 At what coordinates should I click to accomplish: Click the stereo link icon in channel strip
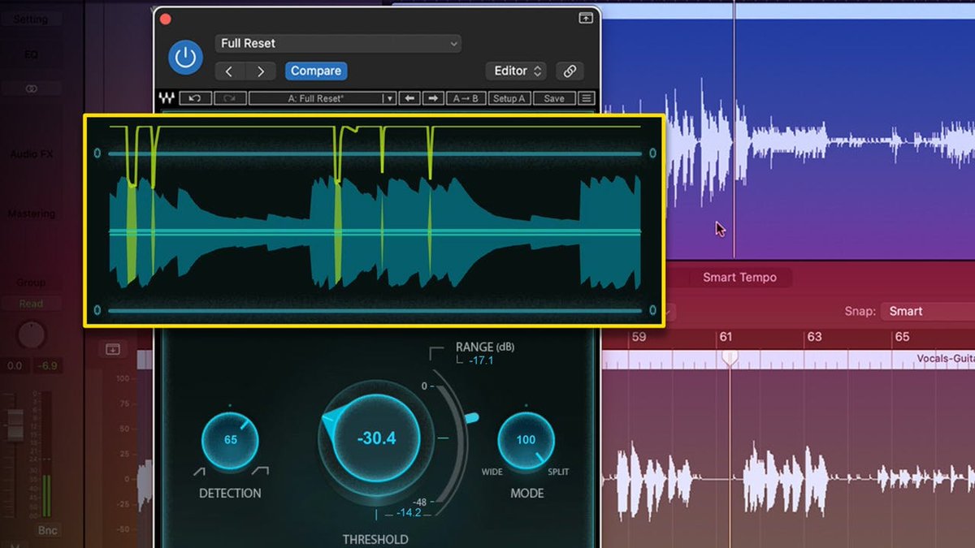31,88
